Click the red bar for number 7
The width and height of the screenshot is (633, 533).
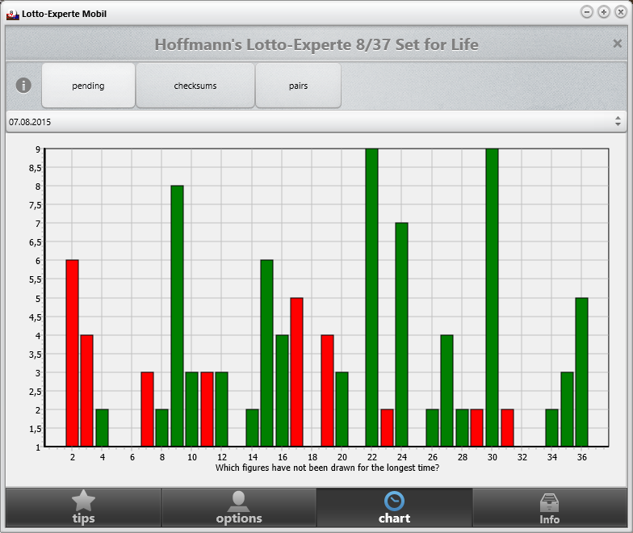pyautogui.click(x=147, y=409)
